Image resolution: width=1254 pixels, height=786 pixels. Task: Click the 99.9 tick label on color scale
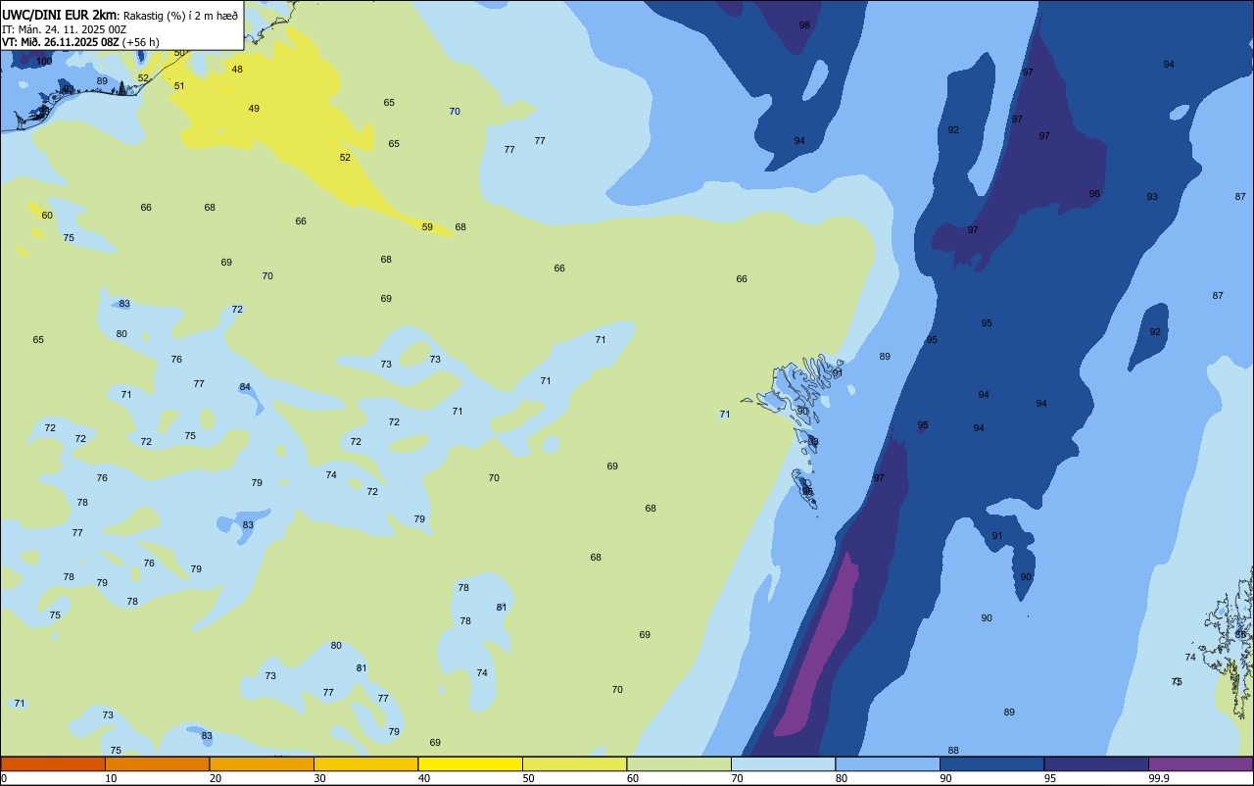coord(1159,778)
